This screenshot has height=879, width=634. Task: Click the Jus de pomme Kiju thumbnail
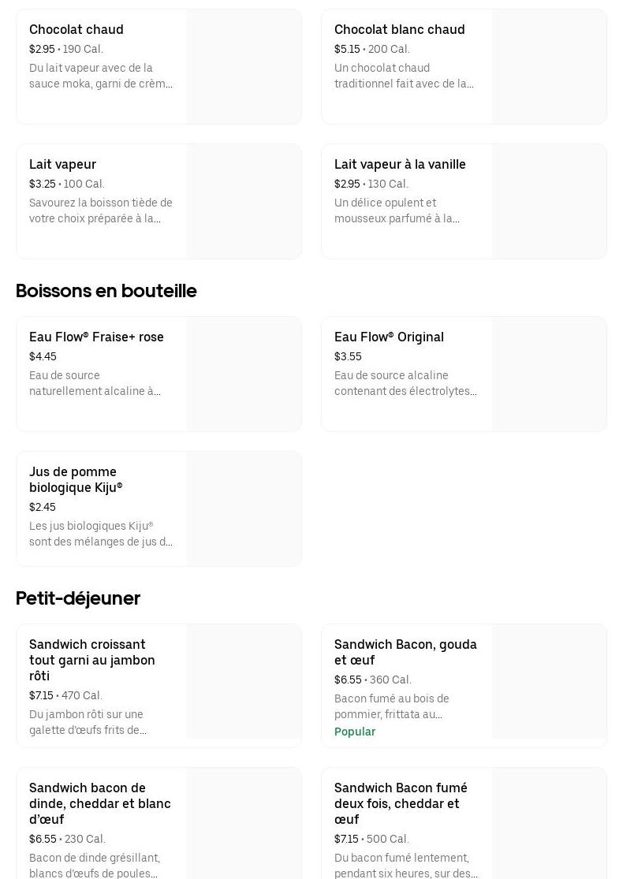click(244, 509)
